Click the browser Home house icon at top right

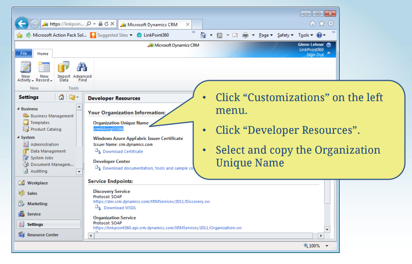click(x=312, y=24)
